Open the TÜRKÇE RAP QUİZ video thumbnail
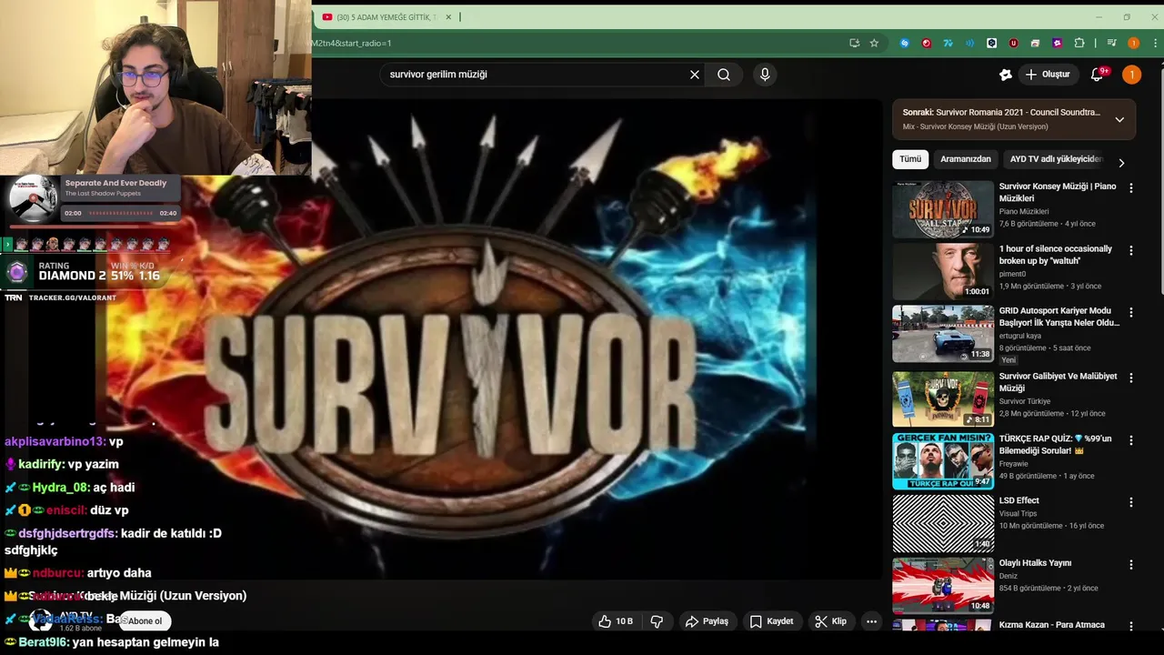 943,461
